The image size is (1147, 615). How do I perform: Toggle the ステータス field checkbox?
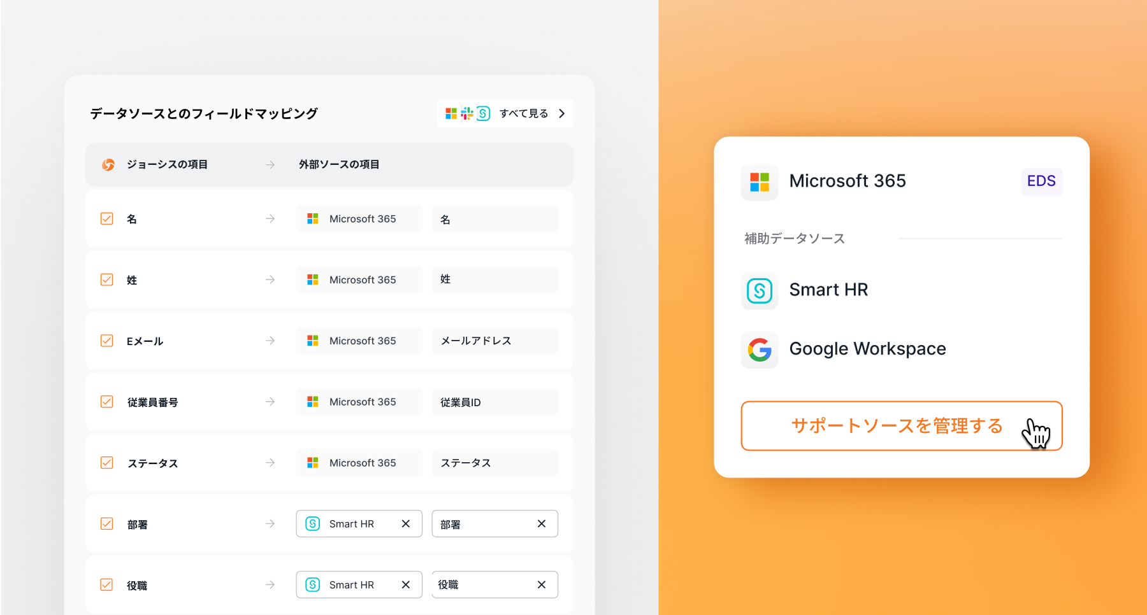107,463
